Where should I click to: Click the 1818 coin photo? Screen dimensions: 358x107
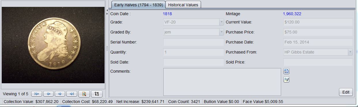click(x=53, y=45)
